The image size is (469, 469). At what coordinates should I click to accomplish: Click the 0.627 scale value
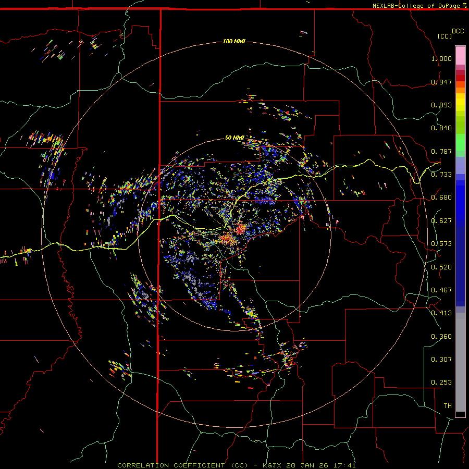click(441, 221)
